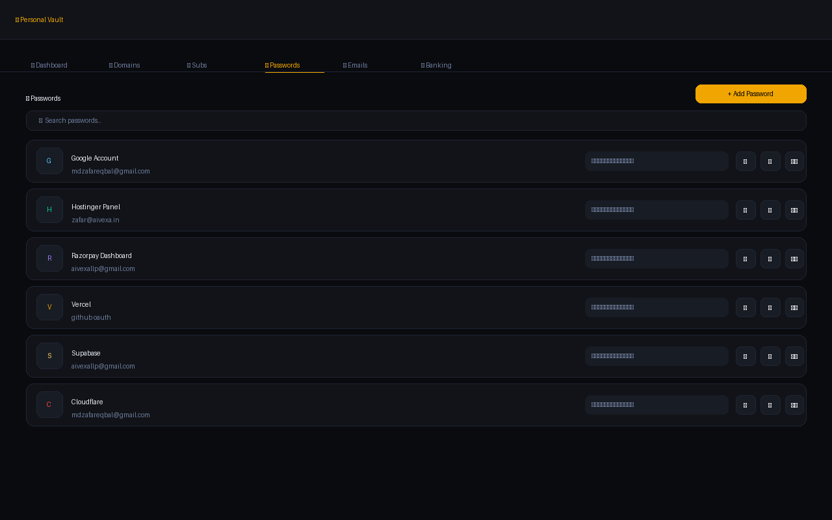Screen dimensions: 832x520
Task: Click the masked password field for Google Account
Action: (656, 161)
